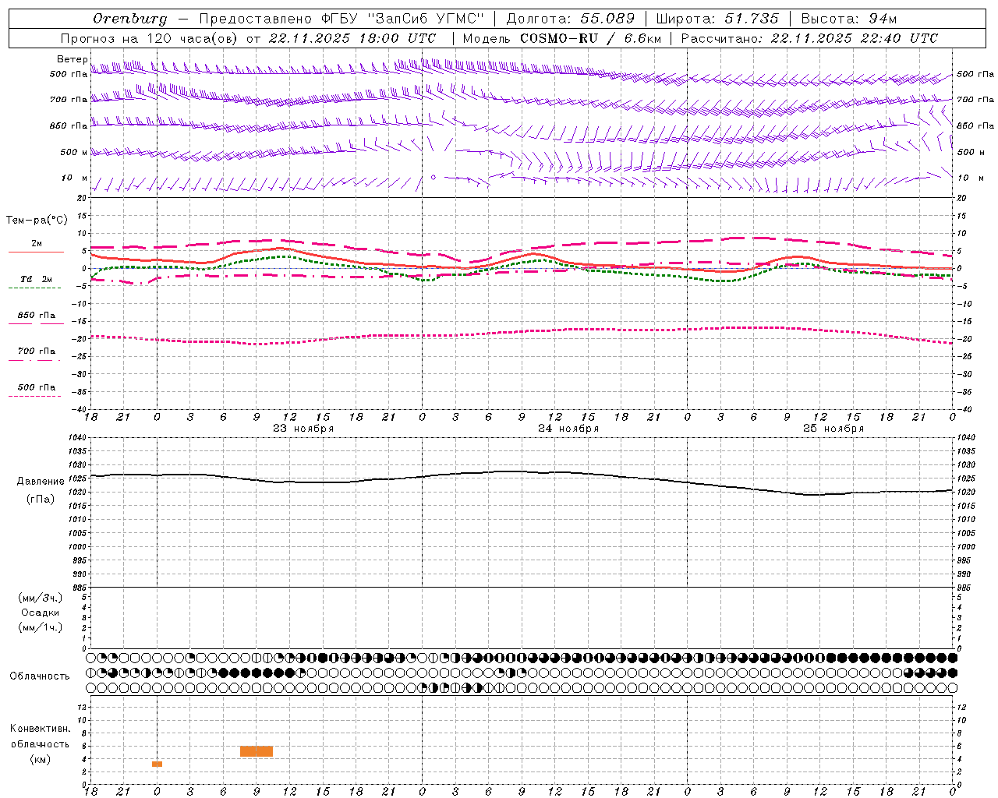Click the small orange convective bar at hour 0
998x798 pixels.
pyautogui.click(x=157, y=764)
